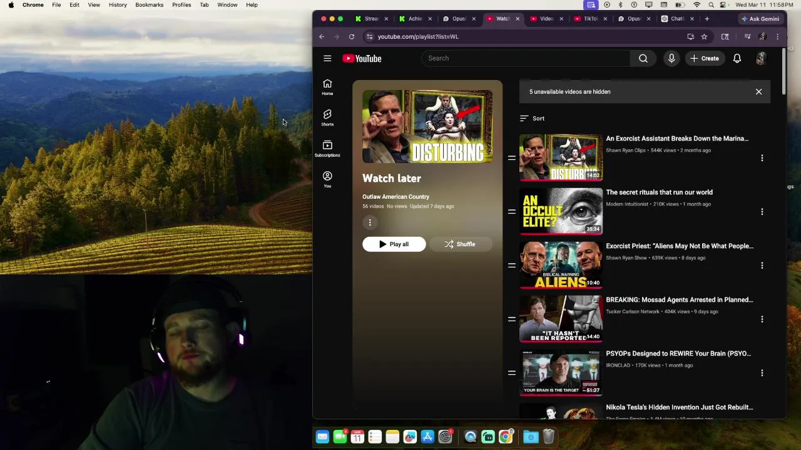Open the File menu
Screen dimensions: 801x450
[56, 5]
